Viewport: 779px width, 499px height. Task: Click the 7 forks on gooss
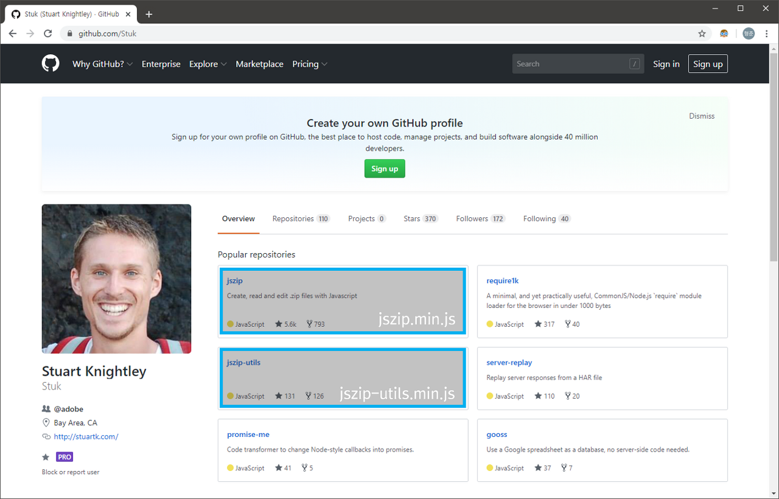567,468
